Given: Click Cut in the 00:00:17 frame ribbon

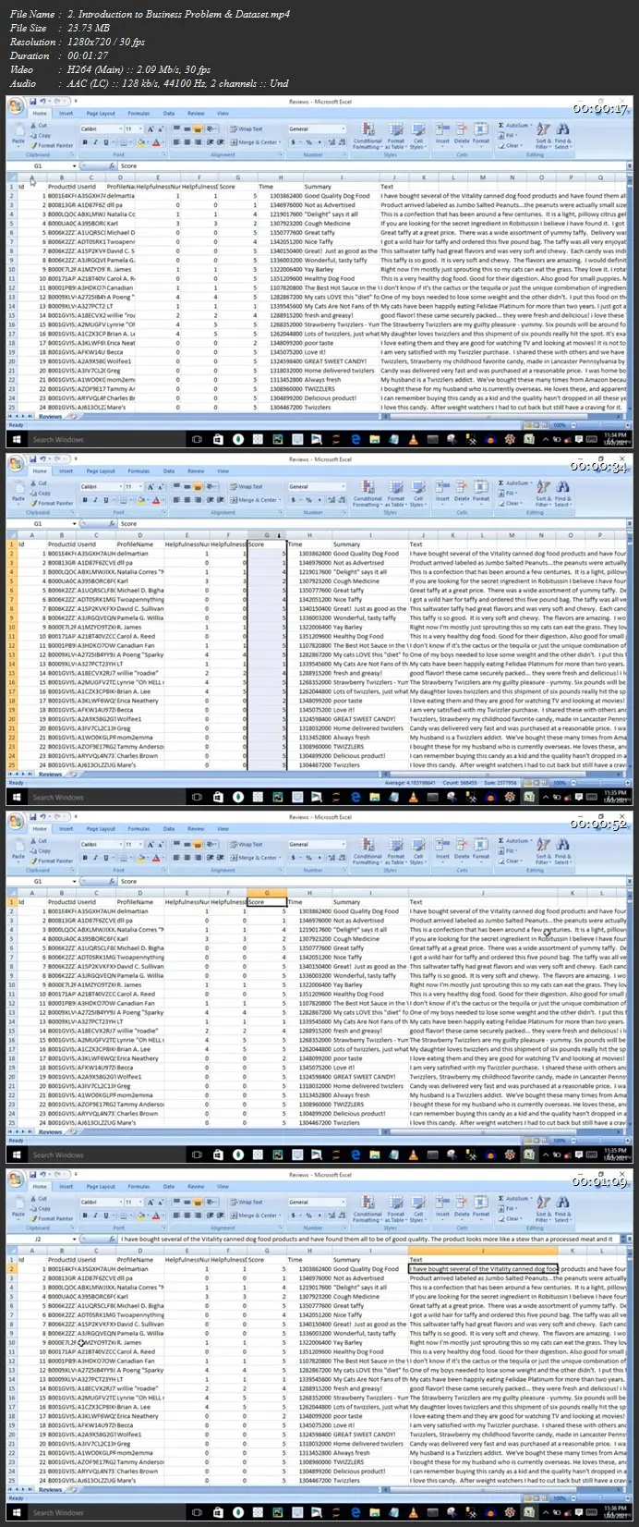Looking at the screenshot, I should (x=39, y=126).
